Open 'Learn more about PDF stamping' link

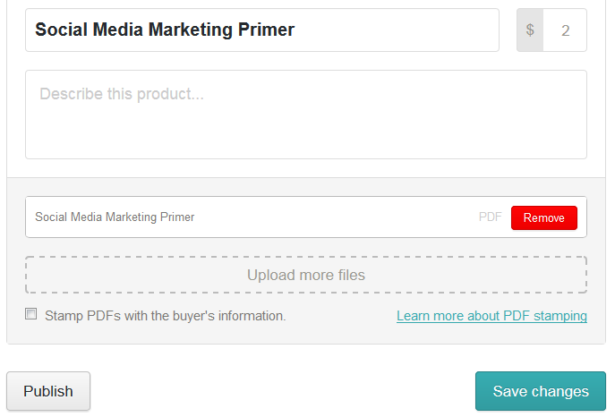point(491,316)
